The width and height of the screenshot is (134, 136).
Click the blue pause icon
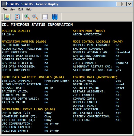pyautogui.click(x=55, y=17)
